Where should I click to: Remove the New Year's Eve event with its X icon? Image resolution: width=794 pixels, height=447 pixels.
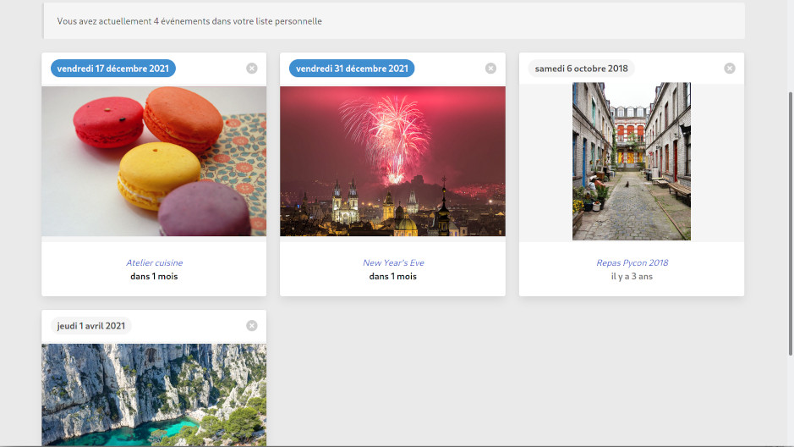tap(490, 69)
